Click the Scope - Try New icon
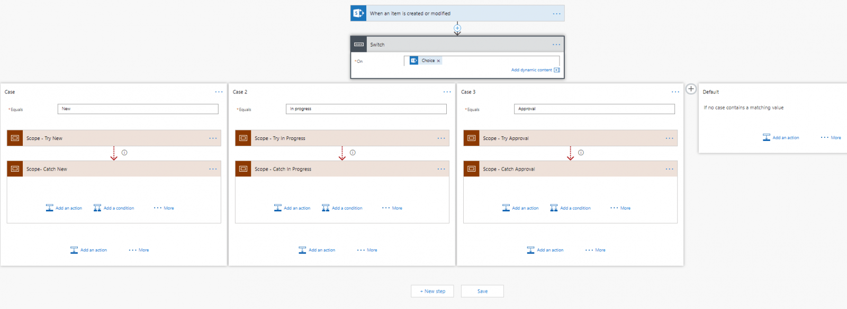Viewport: 847px width, 309px height. coord(15,138)
